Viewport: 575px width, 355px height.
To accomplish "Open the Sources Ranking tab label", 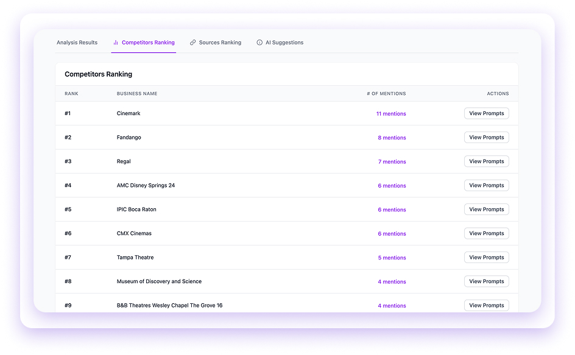I will [220, 43].
